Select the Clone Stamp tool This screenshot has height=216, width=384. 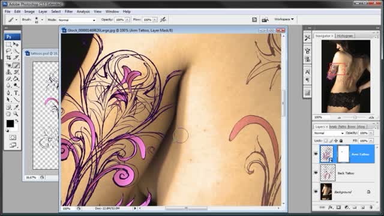tap(8, 72)
